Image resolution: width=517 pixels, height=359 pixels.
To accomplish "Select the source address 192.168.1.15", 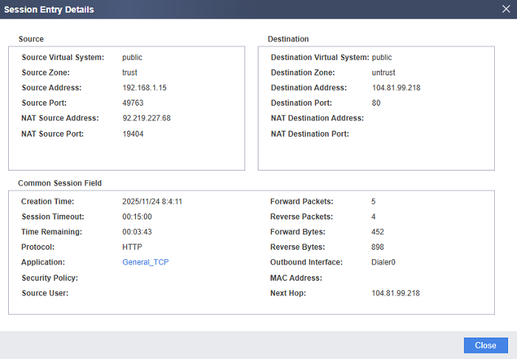I will point(145,88).
